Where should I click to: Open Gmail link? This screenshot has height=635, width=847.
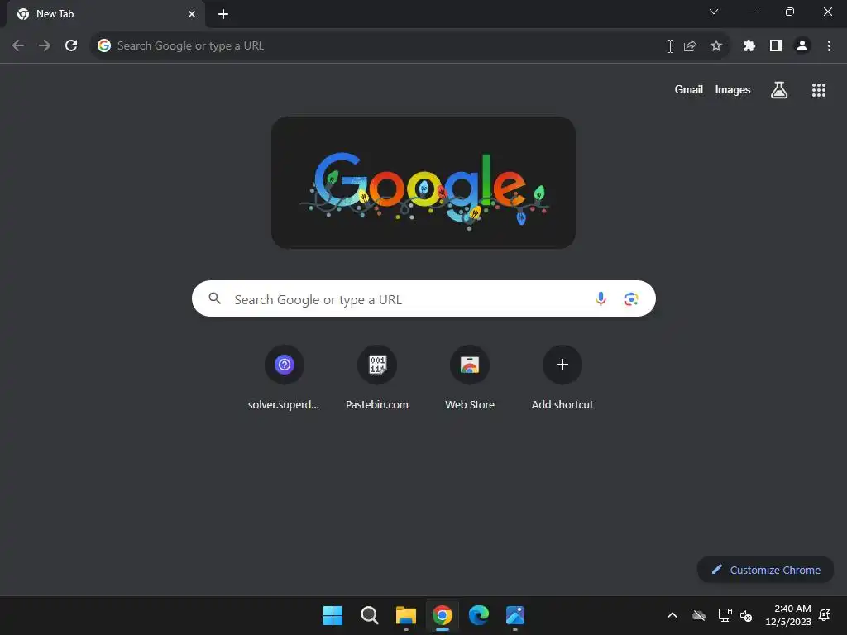pyautogui.click(x=689, y=89)
